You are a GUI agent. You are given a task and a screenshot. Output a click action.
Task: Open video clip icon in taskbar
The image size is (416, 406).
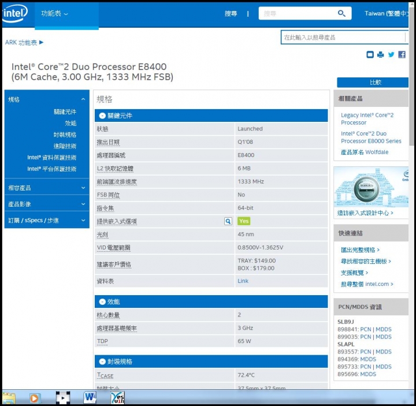(63, 397)
